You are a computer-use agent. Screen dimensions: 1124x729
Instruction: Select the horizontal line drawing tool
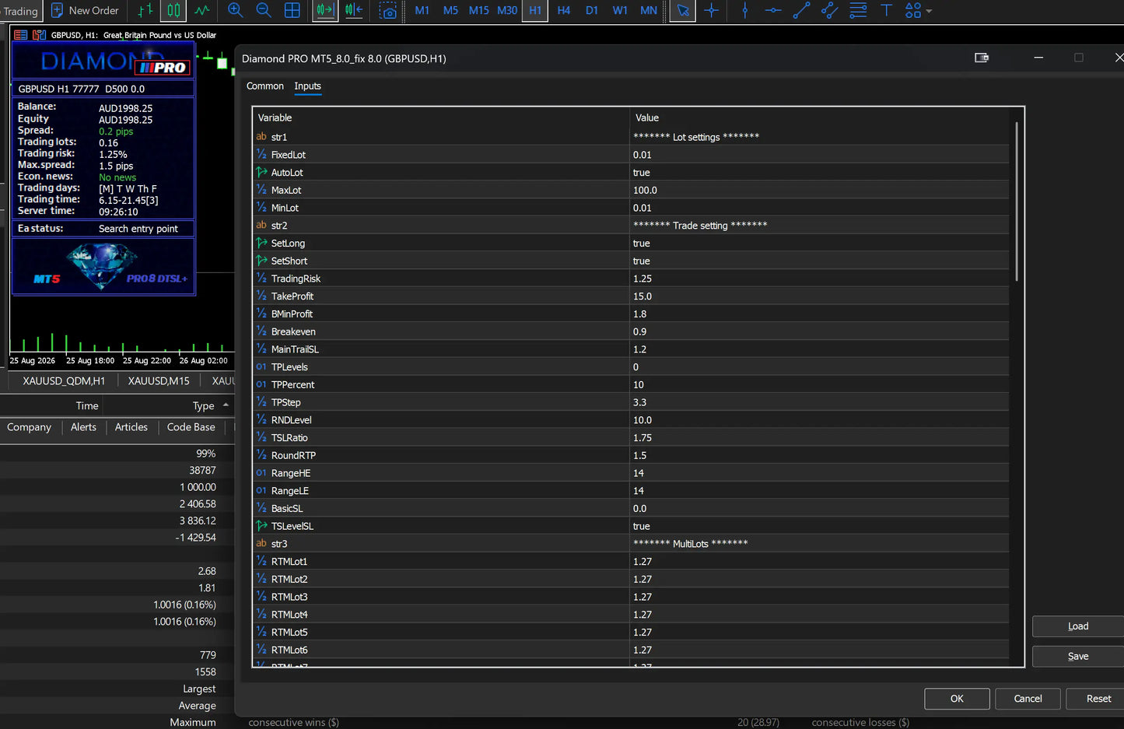[773, 11]
